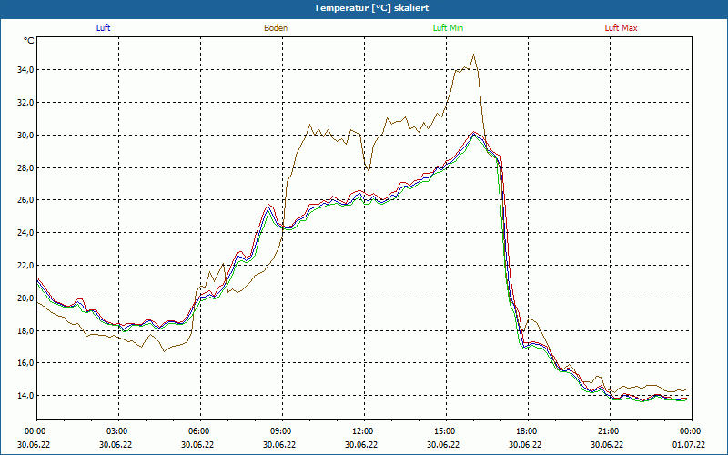Viewport: 728px width, 455px height.
Task: Click the 15:00 time axis label
Action: [x=445, y=431]
